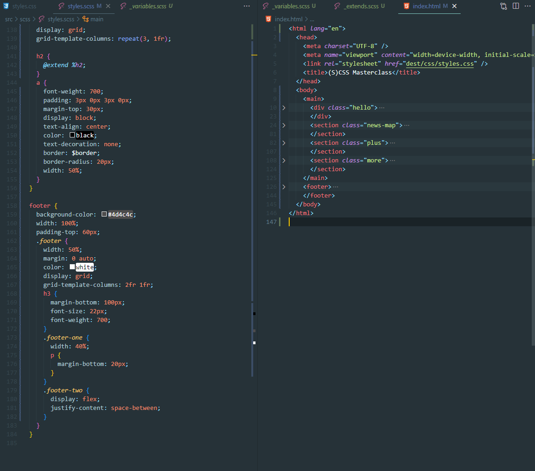Select the index.html tab
Image resolution: width=535 pixels, height=471 pixels.
(426, 6)
